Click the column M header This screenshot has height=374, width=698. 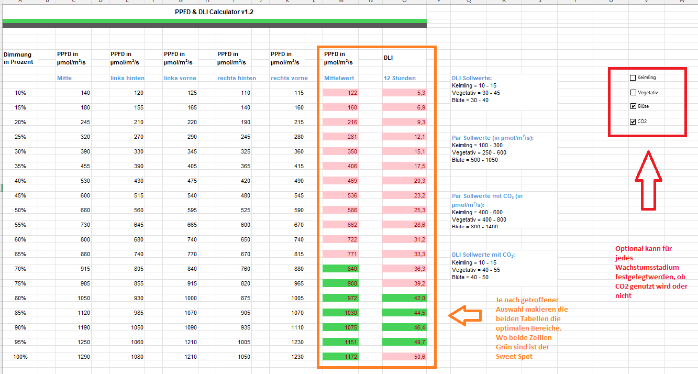click(x=341, y=2)
